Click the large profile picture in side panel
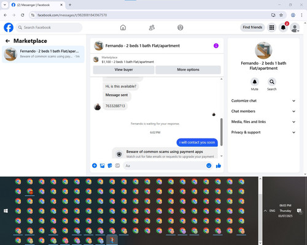 (x=263, y=50)
